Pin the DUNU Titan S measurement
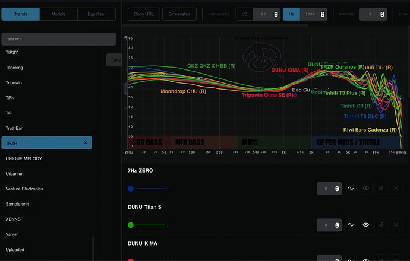The width and height of the screenshot is (410, 261). [x=381, y=225]
